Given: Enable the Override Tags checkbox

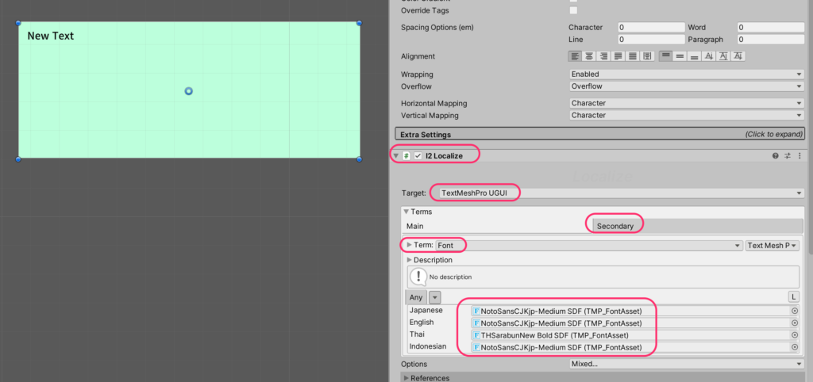Looking at the screenshot, I should pyautogui.click(x=574, y=10).
